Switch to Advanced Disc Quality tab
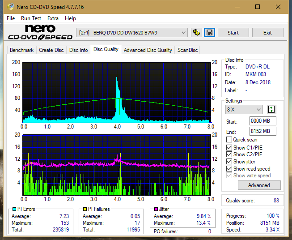 148,50
